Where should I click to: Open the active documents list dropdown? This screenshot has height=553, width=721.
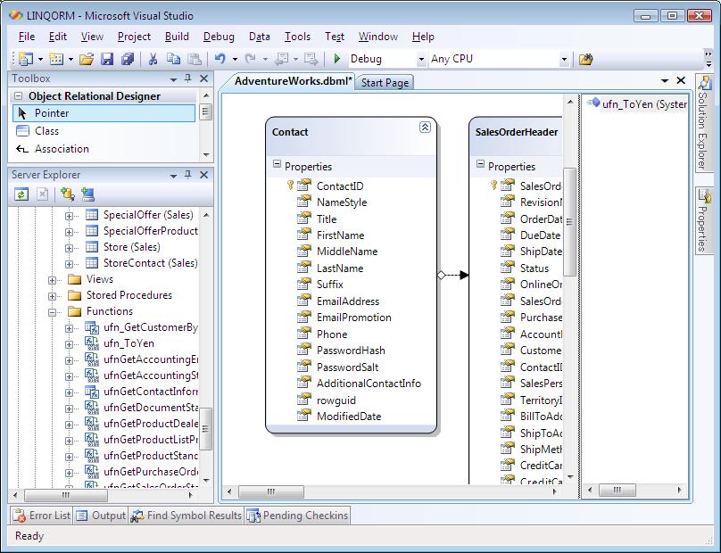point(665,81)
